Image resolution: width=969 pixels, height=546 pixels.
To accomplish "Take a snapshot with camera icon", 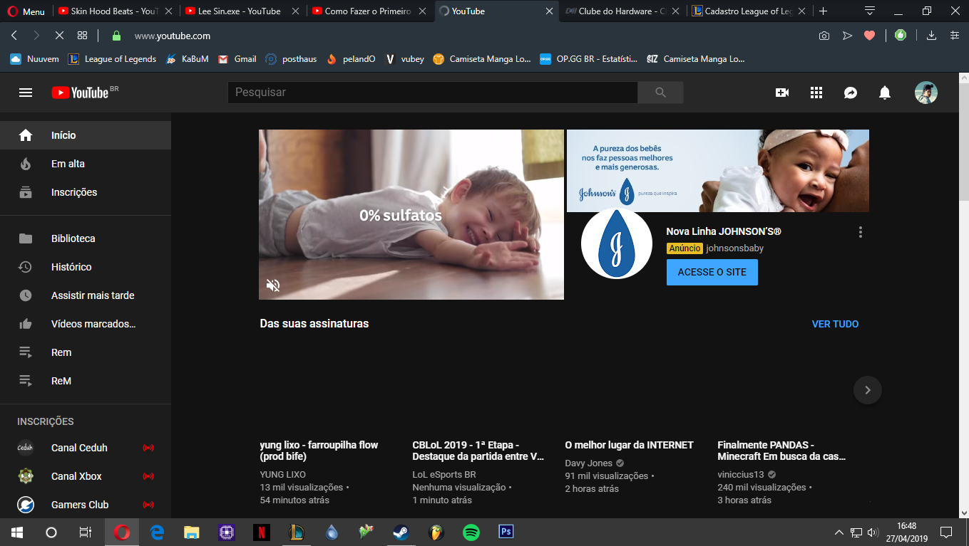I will 824,36.
